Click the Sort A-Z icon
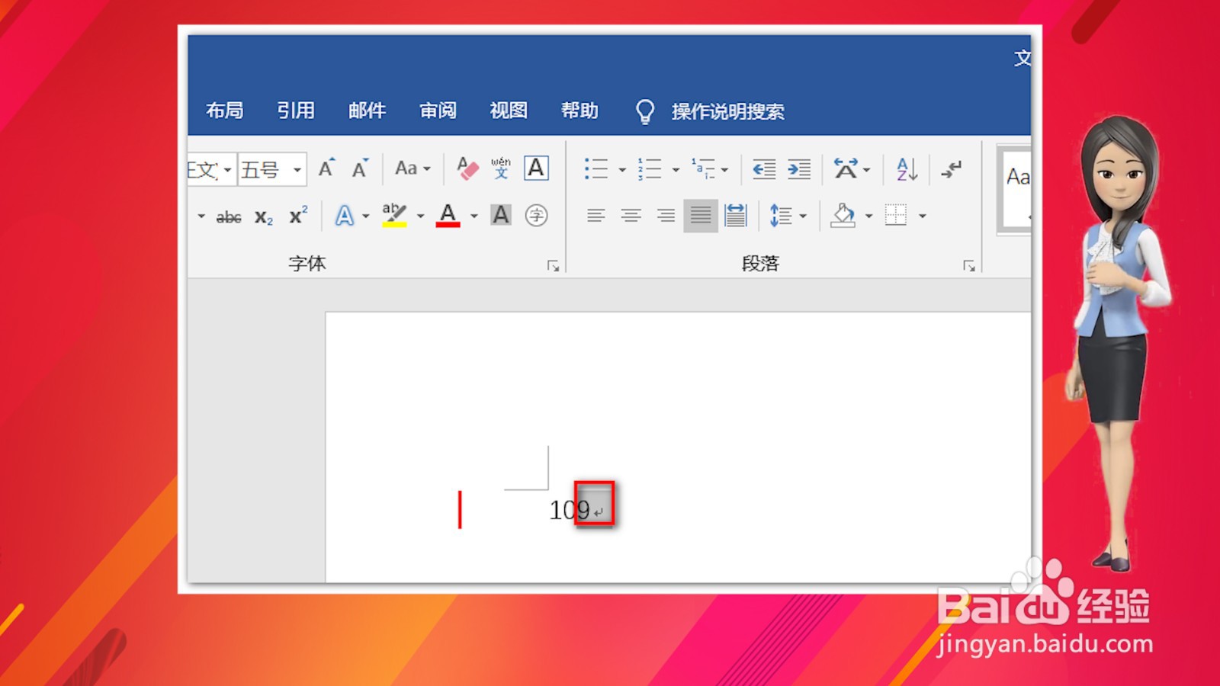The image size is (1220, 686). point(907,168)
